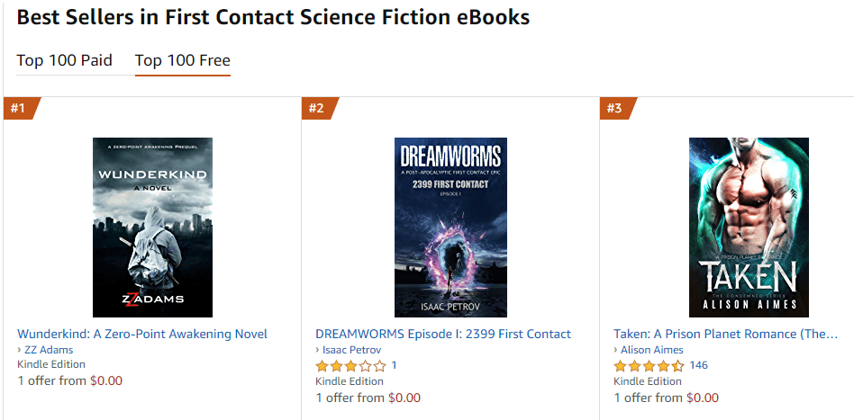View the 146 reviews for Taken
Screen dimensions: 854x420
tap(698, 366)
